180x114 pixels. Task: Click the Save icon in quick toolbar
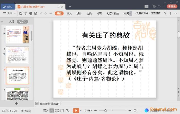21,13
